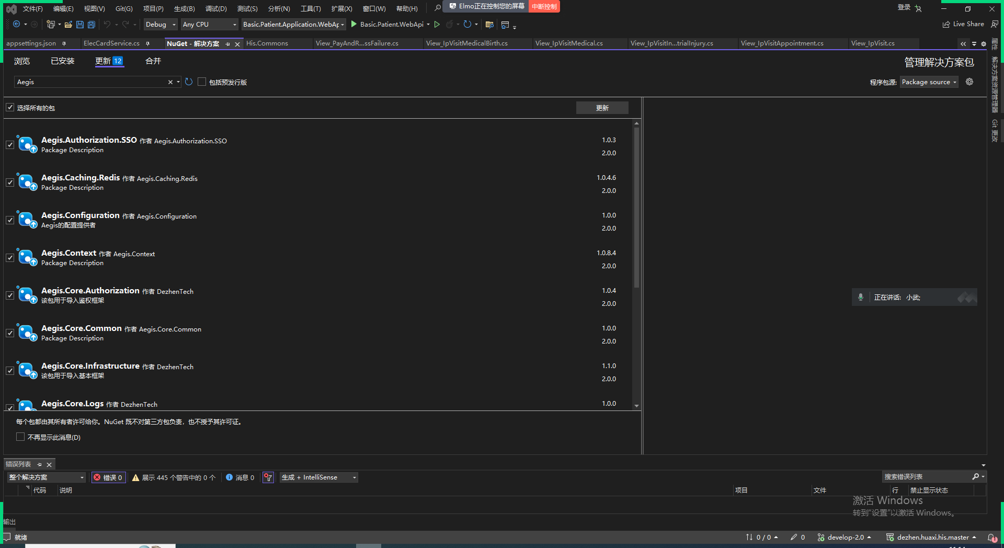The width and height of the screenshot is (1004, 548).
Task: Check the don't show this message again box
Action: pyautogui.click(x=20, y=437)
